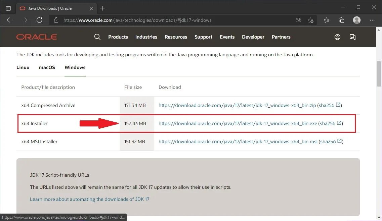This screenshot has width=382, height=221.
Task: Open the Products menu
Action: click(x=118, y=37)
